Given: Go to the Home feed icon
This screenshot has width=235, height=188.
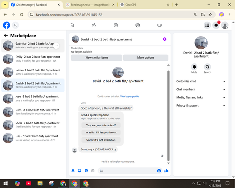Looking at the screenshot, I should [x=72, y=25].
